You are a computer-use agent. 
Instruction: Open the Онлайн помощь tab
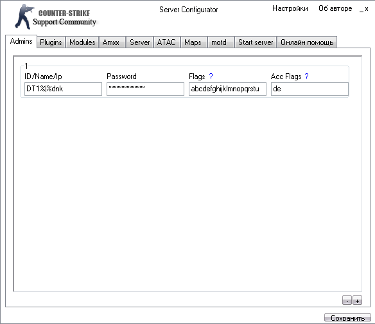coord(307,42)
